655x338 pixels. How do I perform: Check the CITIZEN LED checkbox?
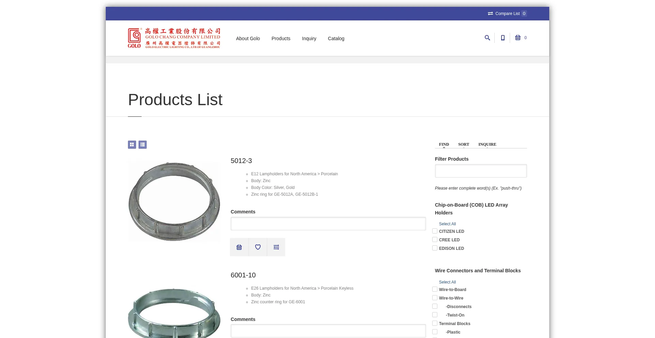click(435, 231)
